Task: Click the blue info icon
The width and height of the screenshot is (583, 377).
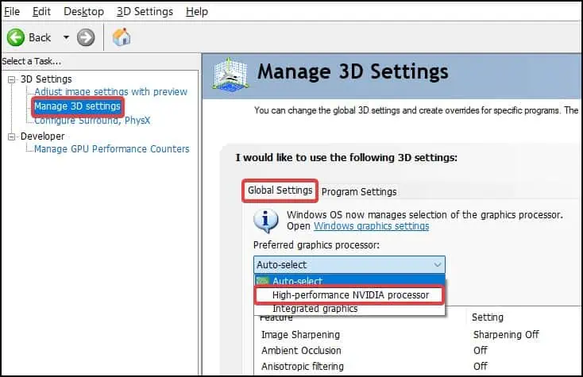Action: click(268, 220)
